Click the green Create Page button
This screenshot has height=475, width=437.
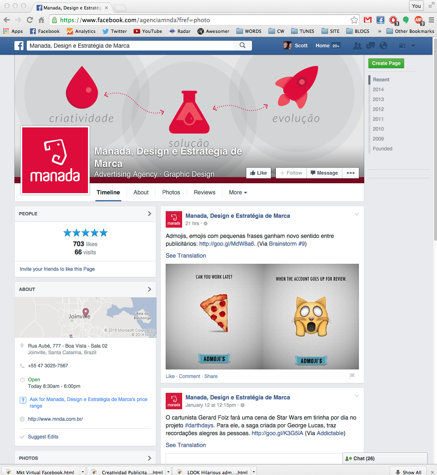coord(386,63)
